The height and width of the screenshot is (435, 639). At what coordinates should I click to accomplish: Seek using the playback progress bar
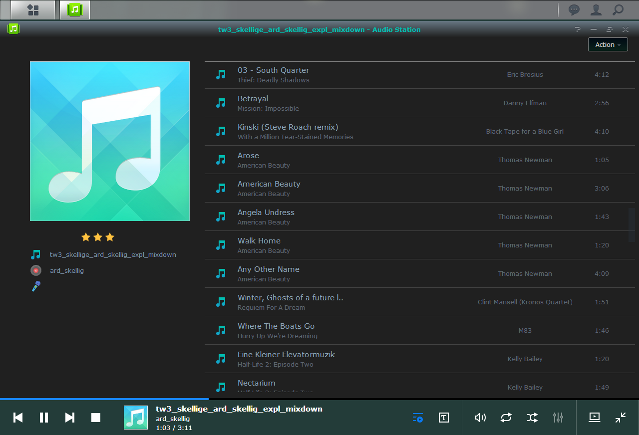click(319, 399)
